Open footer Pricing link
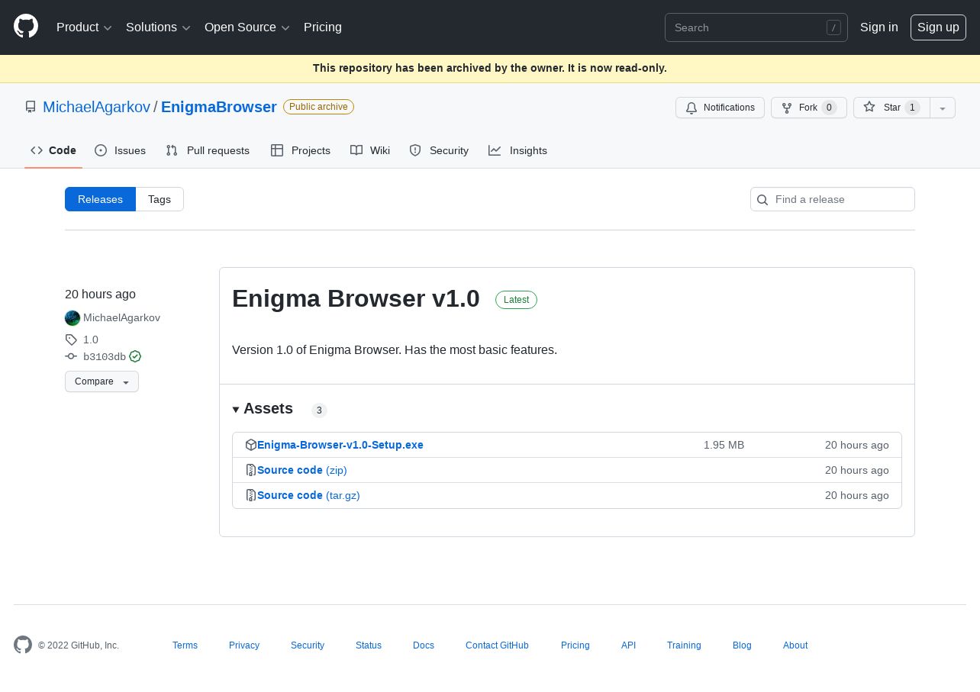The height and width of the screenshot is (692, 980). tap(575, 645)
